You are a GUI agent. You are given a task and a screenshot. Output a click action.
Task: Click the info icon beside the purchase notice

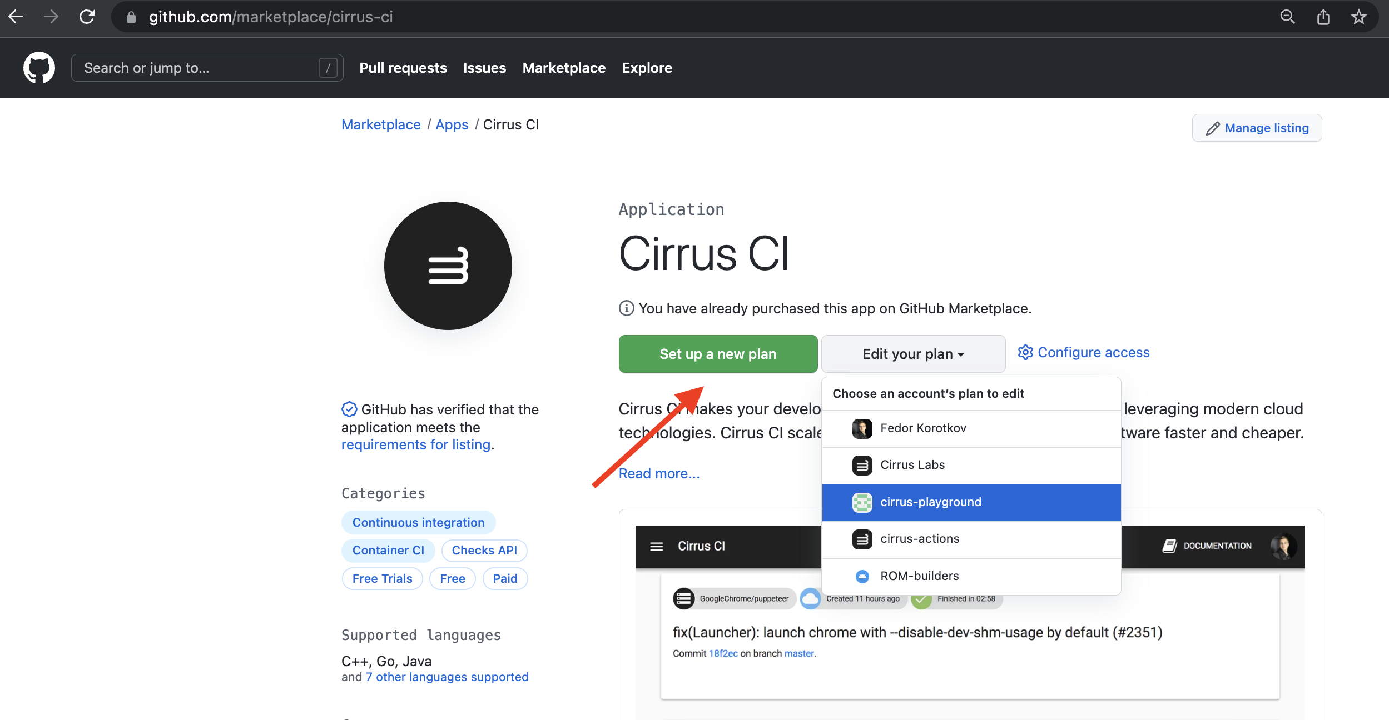coord(626,308)
